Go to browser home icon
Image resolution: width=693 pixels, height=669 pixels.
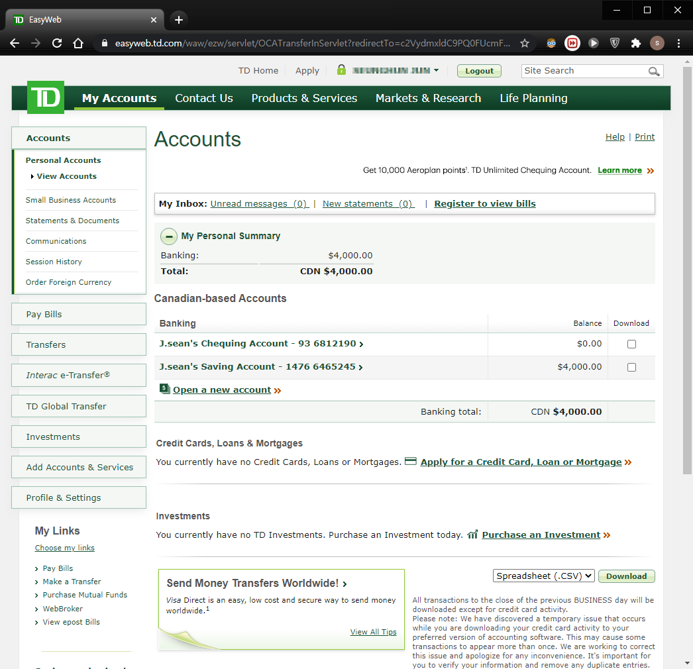tap(78, 43)
